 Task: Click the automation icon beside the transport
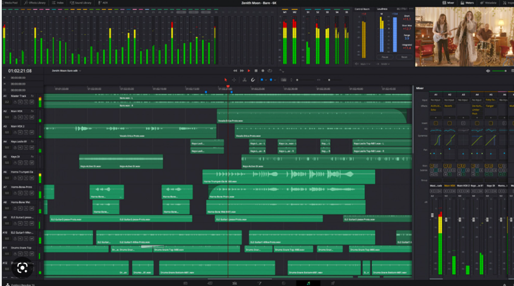(281, 71)
